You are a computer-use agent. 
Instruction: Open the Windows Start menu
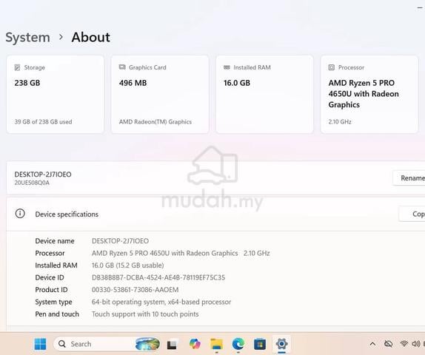tap(41, 344)
